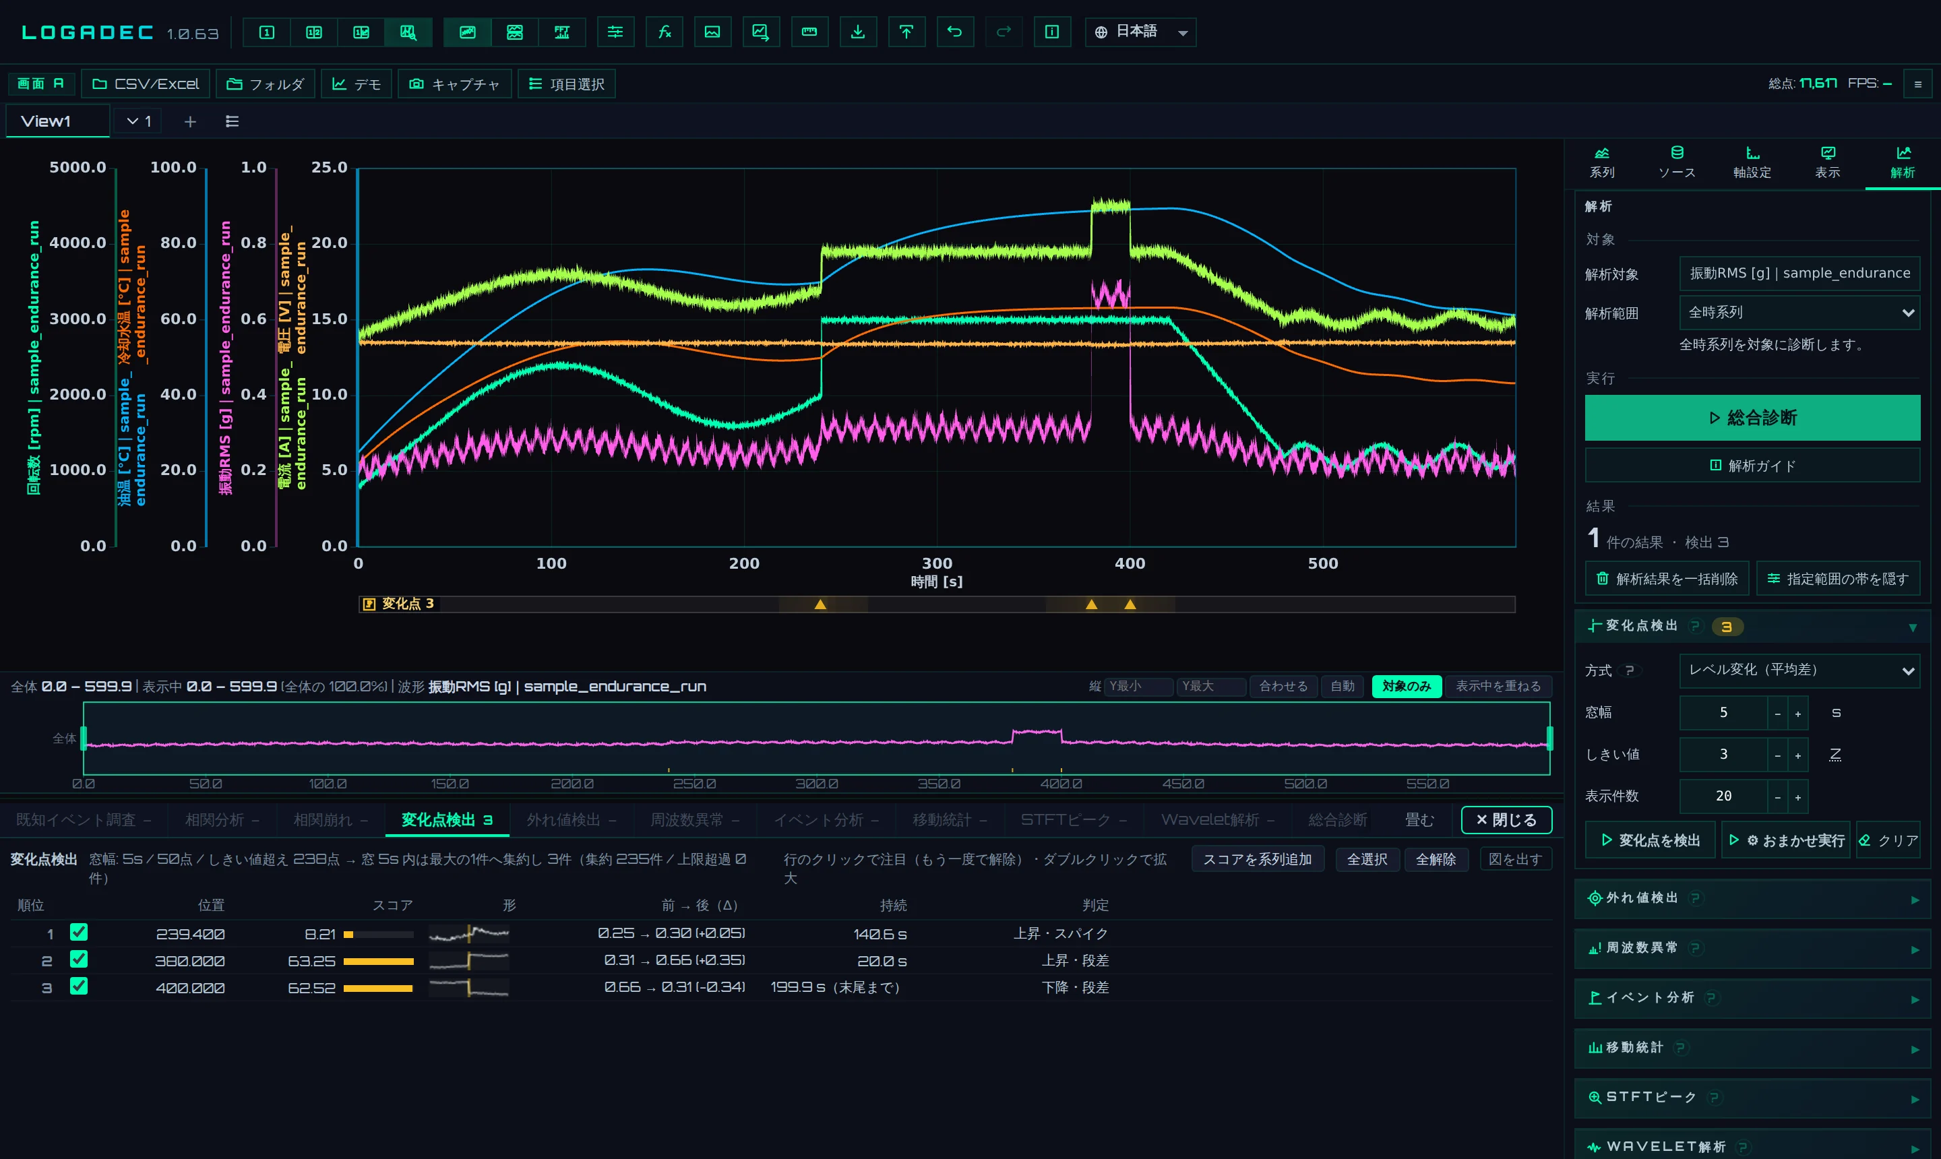
Task: Click the ruler measurement icon
Action: (809, 32)
